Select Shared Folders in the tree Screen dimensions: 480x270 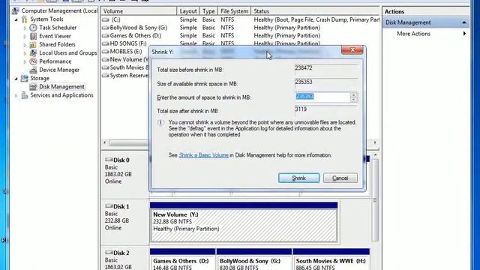coord(57,45)
